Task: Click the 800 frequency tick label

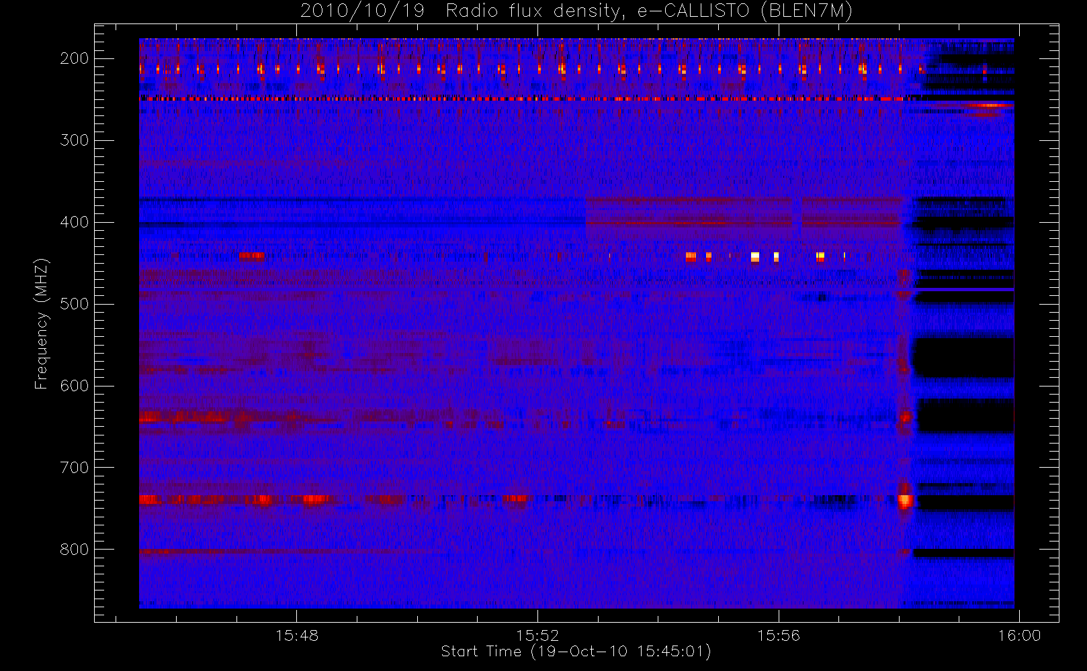Action: [x=75, y=550]
